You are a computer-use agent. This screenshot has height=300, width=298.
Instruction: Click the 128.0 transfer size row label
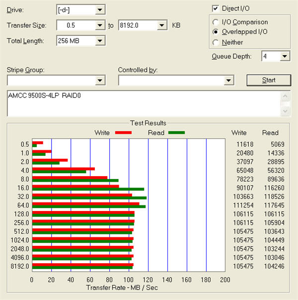21,214
